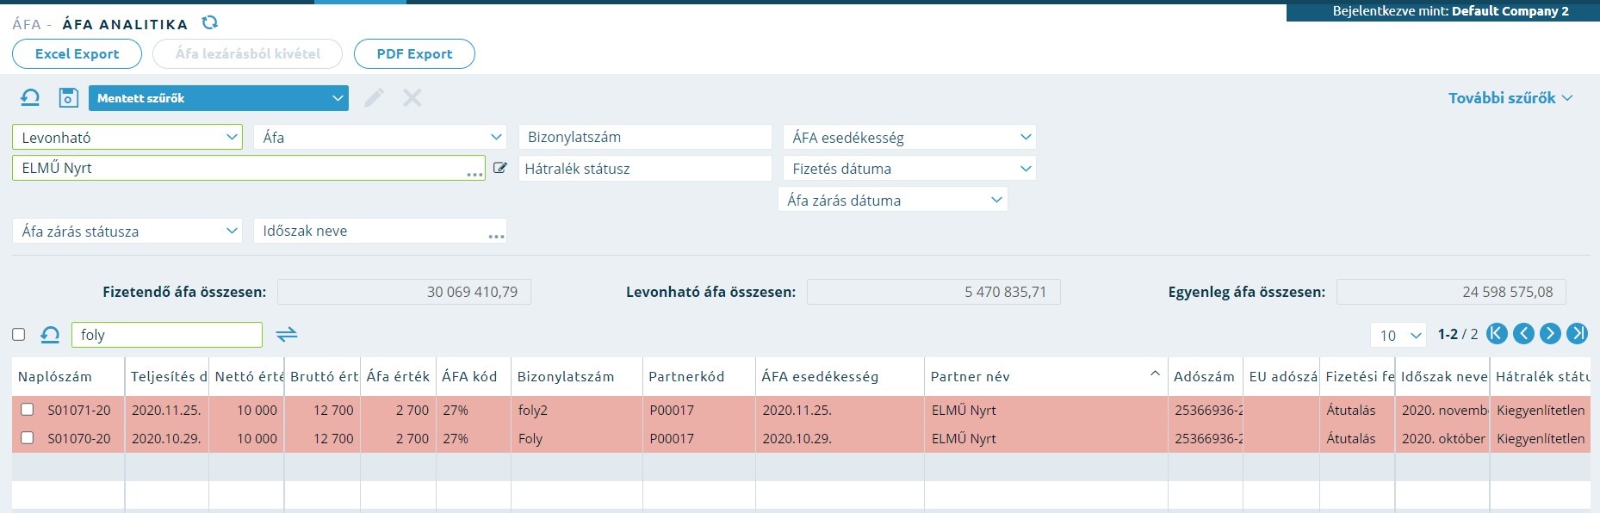
Task: Click the Excel Export button
Action: (x=78, y=53)
